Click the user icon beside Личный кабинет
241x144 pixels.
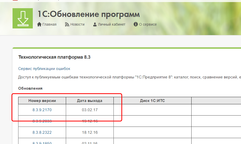click(x=95, y=24)
